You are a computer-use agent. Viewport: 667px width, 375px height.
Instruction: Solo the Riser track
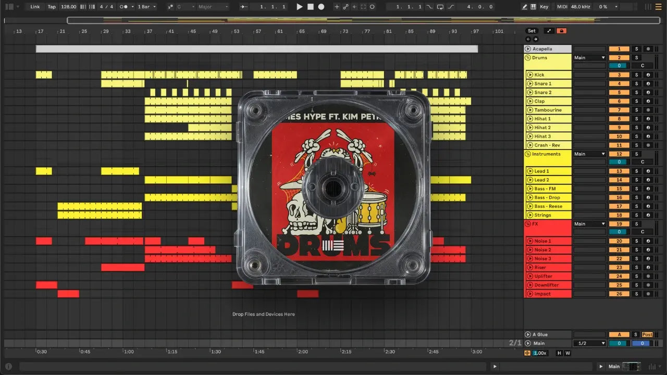pyautogui.click(x=636, y=268)
